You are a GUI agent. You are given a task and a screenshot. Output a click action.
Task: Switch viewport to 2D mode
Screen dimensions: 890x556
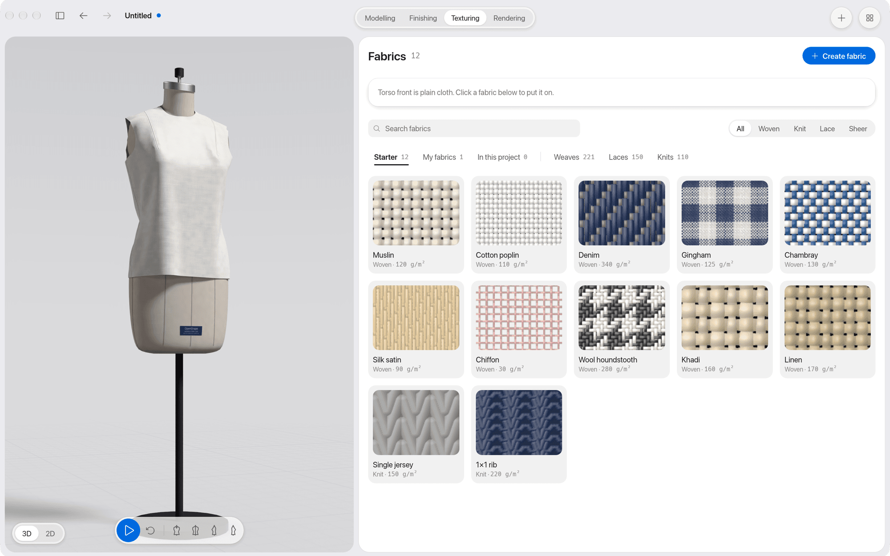coord(50,533)
